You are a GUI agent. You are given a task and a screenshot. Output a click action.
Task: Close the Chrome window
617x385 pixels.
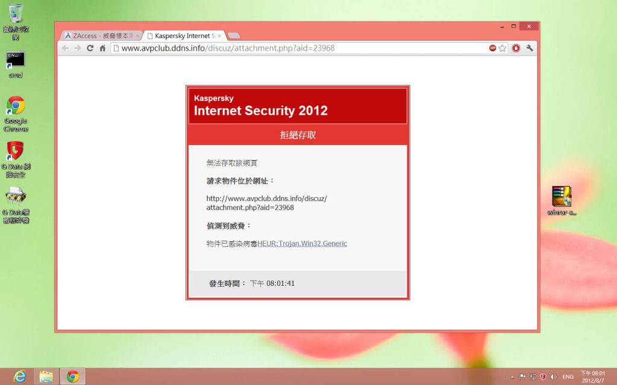coord(529,26)
